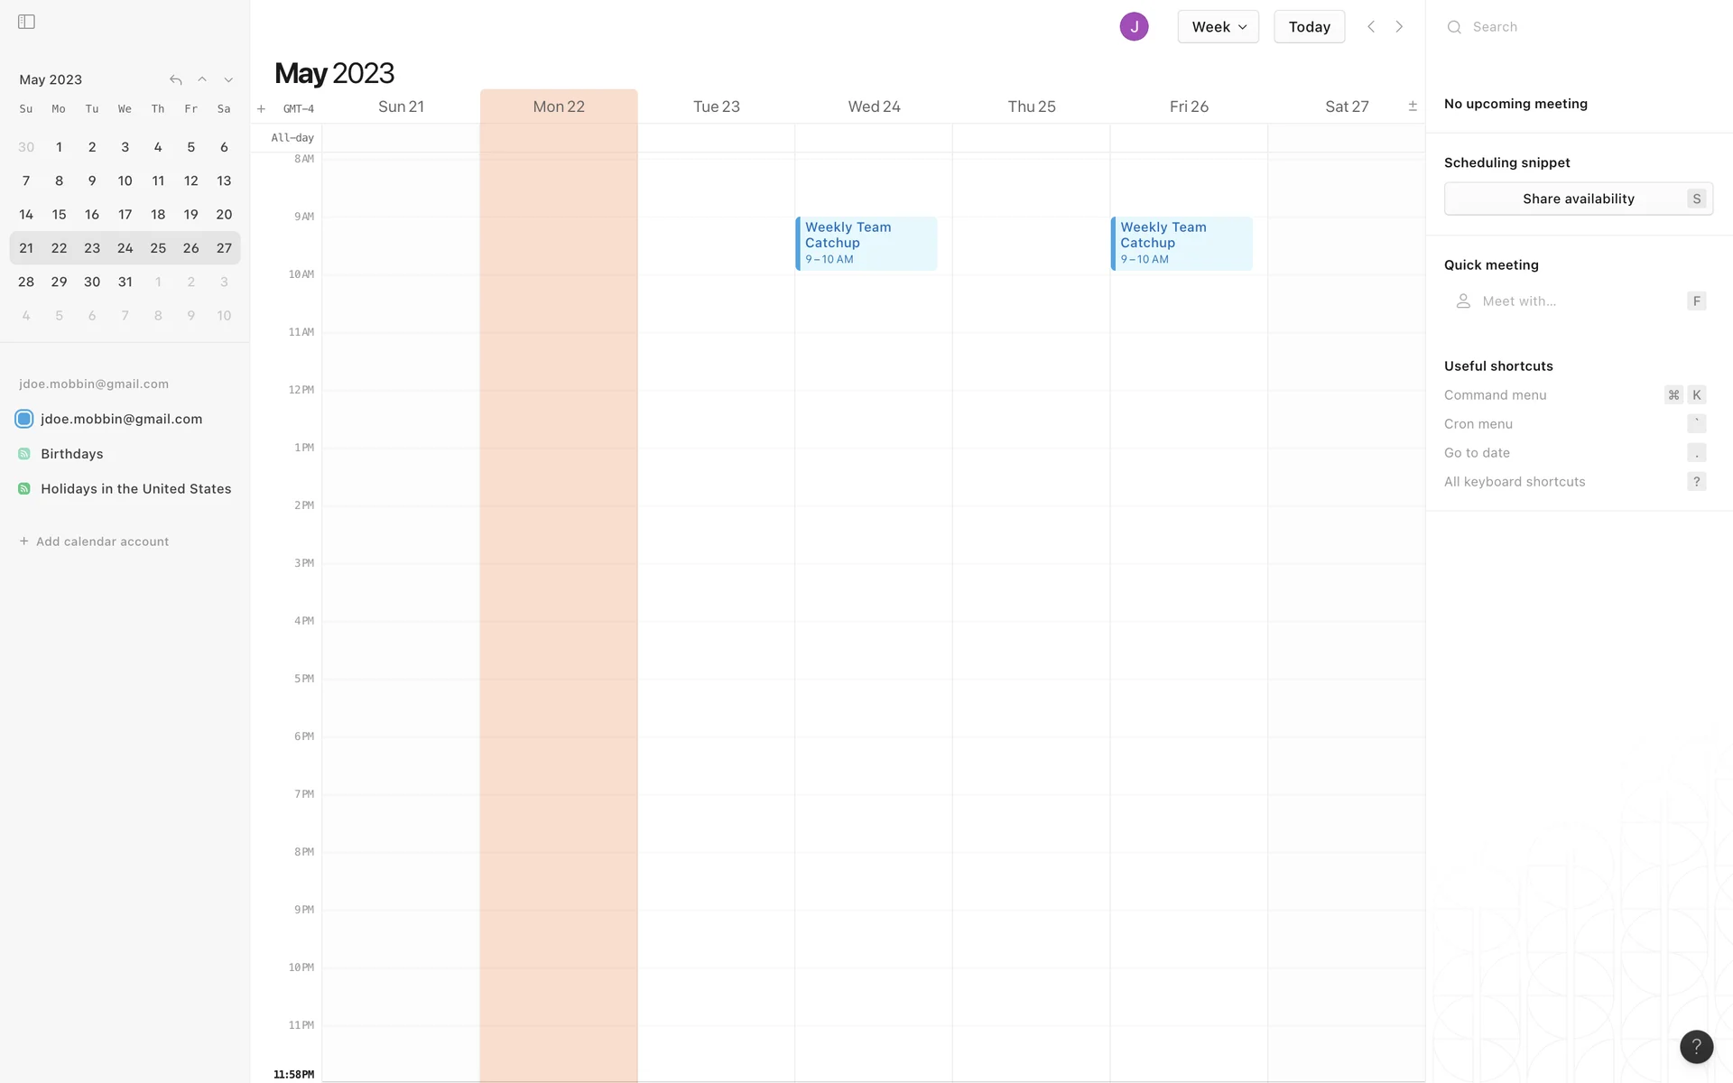1733x1083 pixels.
Task: Open the Week view dropdown
Action: 1218,27
